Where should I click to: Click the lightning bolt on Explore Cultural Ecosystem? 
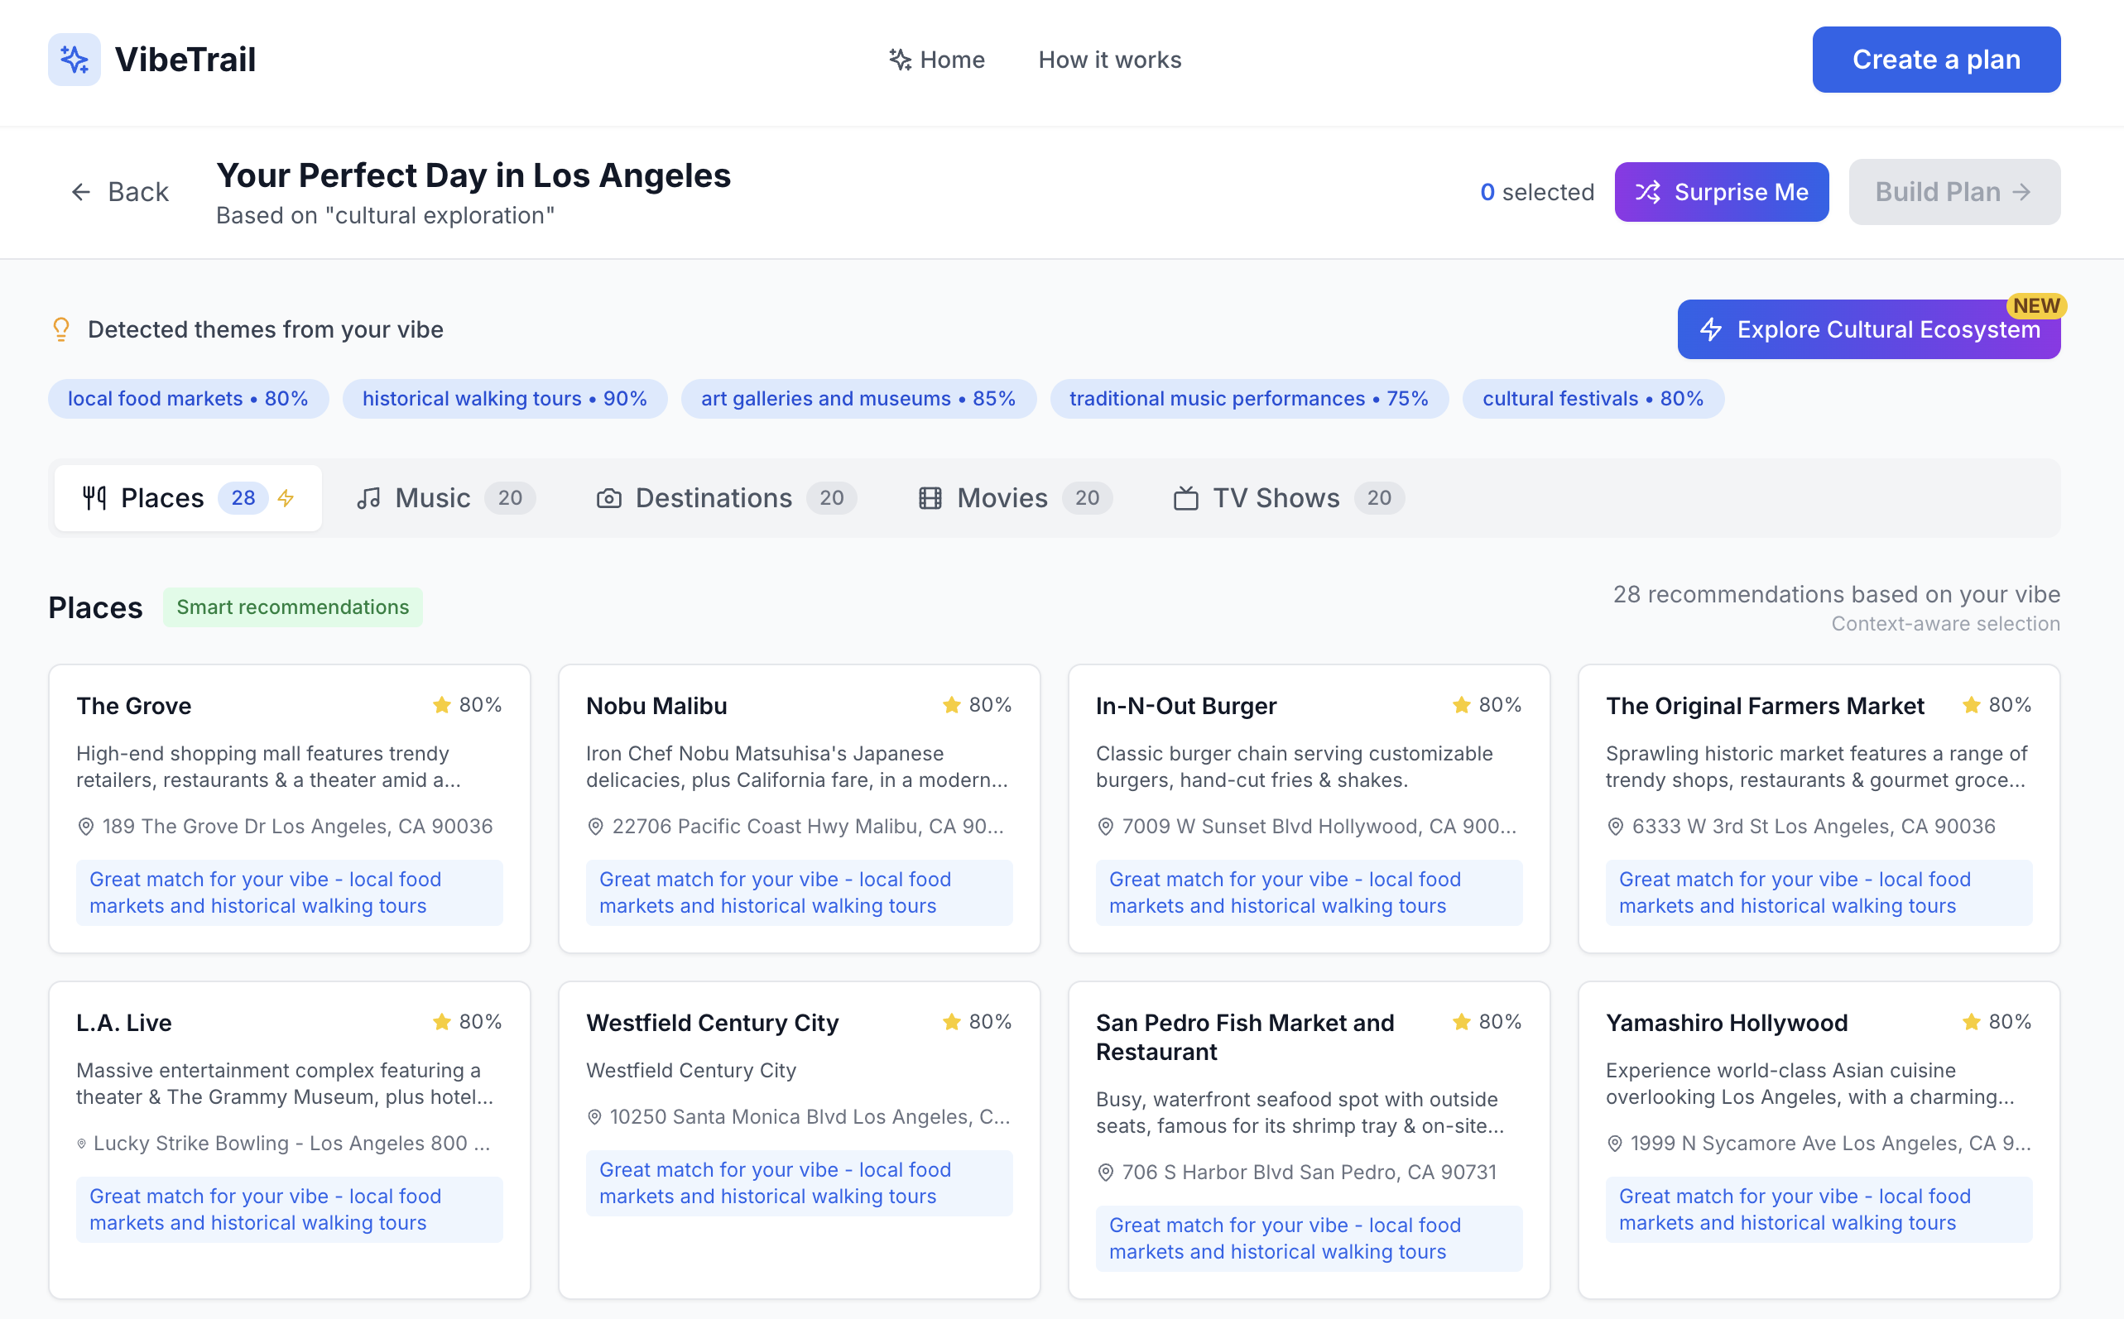(x=1710, y=329)
